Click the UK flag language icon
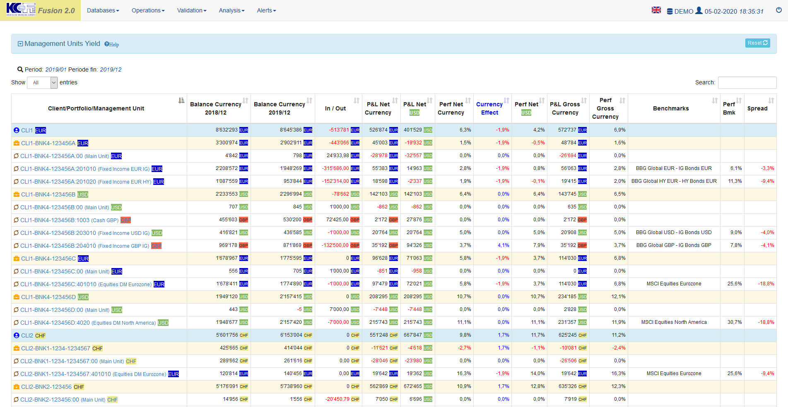 point(656,10)
